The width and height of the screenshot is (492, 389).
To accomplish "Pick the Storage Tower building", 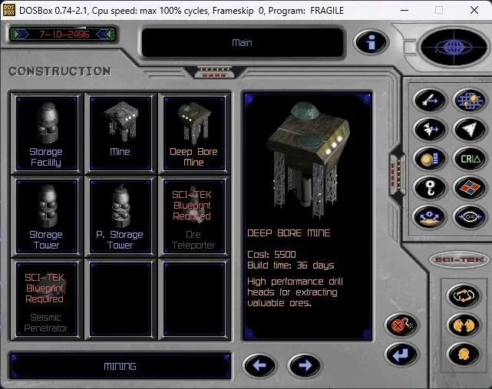I will (x=46, y=214).
